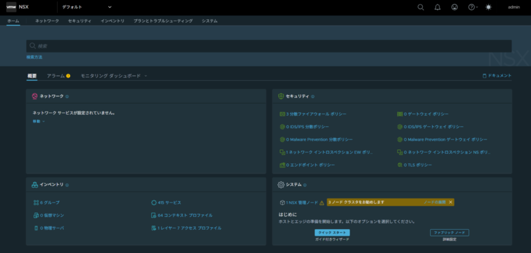Click info icon next to セキュリティ title
This screenshot has height=253, width=531.
[313, 96]
